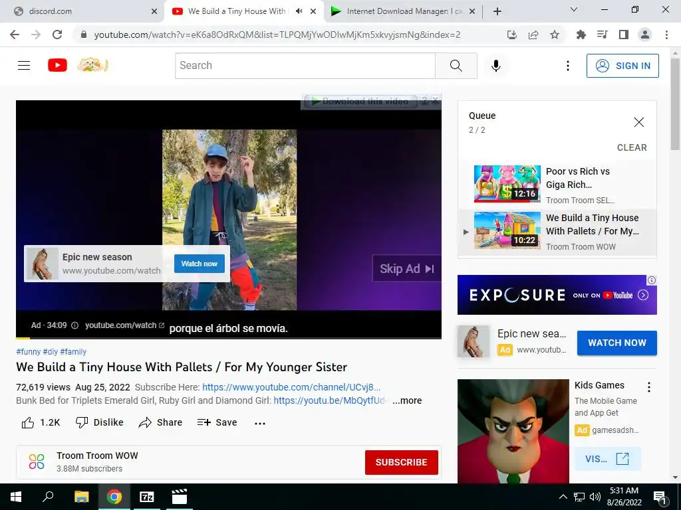
Task: Select the We Build a Tiny House tab
Action: pyautogui.click(x=237, y=11)
